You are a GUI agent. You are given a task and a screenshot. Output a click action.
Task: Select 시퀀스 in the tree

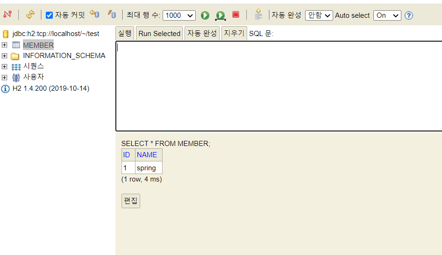[34, 66]
